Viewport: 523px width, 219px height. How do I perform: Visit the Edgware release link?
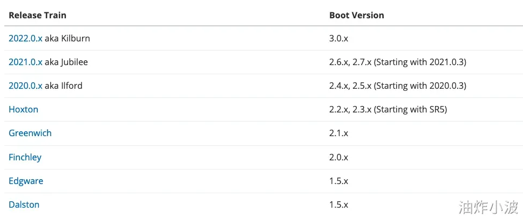coord(26,181)
